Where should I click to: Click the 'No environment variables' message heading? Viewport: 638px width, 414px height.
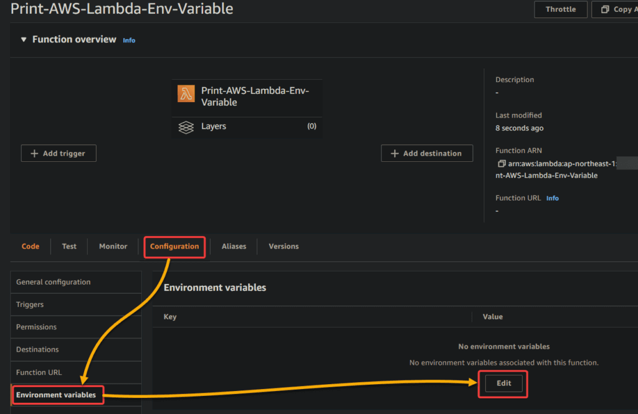pyautogui.click(x=503, y=347)
